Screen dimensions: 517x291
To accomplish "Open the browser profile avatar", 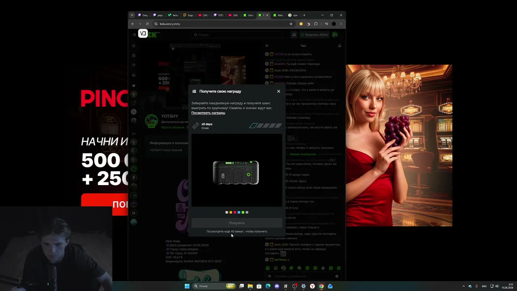I will click(x=334, y=24).
